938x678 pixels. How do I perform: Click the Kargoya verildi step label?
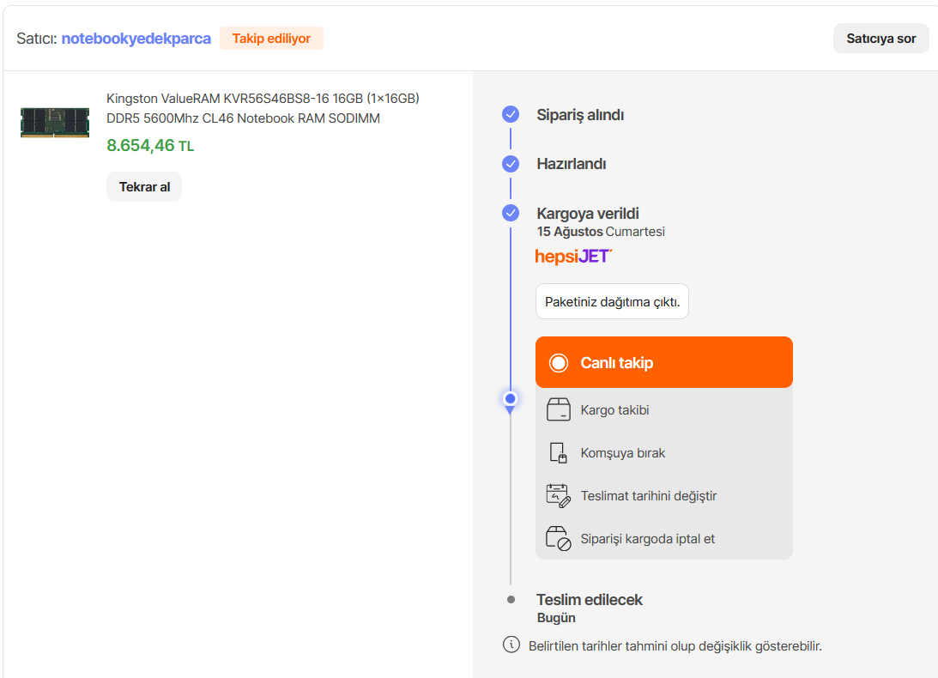(588, 213)
